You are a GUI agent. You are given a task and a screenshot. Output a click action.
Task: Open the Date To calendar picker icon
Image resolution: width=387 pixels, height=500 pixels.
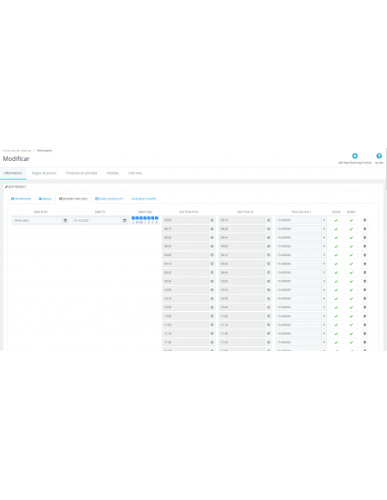tap(125, 220)
